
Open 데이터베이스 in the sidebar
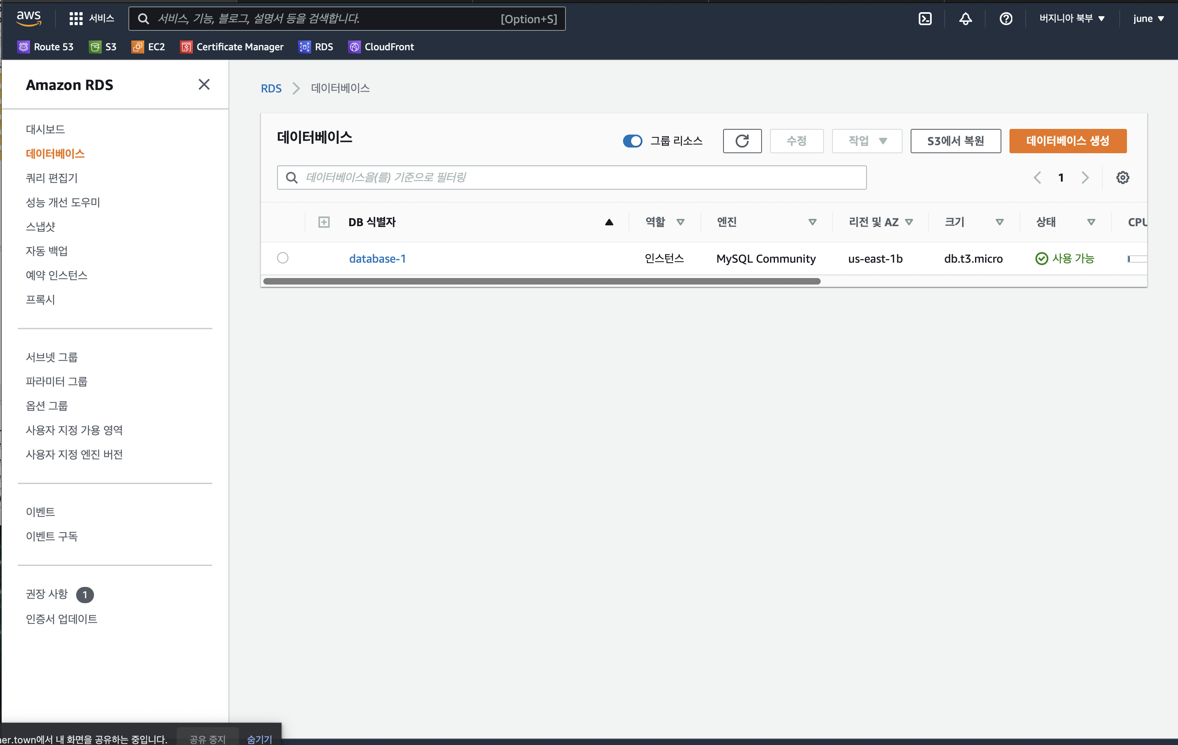point(55,154)
